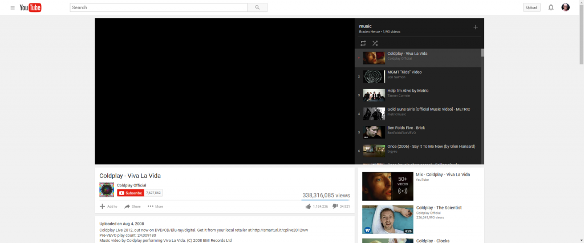Image resolution: width=584 pixels, height=243 pixels.
Task: Toggle repeat playlist
Action: tap(363, 43)
